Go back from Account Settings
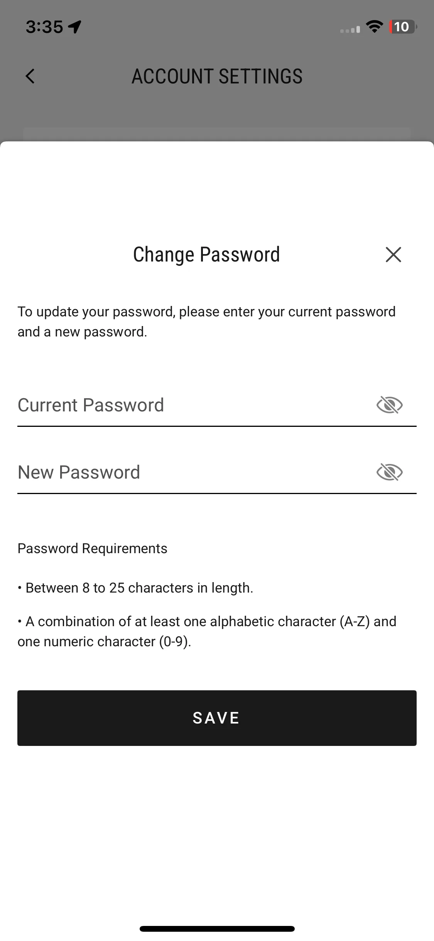 (30, 76)
